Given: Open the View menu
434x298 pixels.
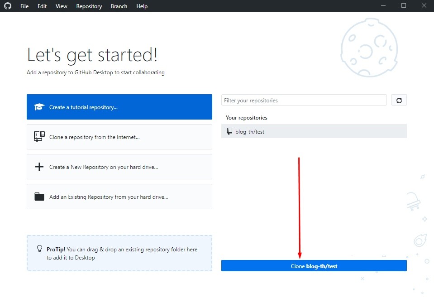Looking at the screenshot, I should (x=61, y=6).
